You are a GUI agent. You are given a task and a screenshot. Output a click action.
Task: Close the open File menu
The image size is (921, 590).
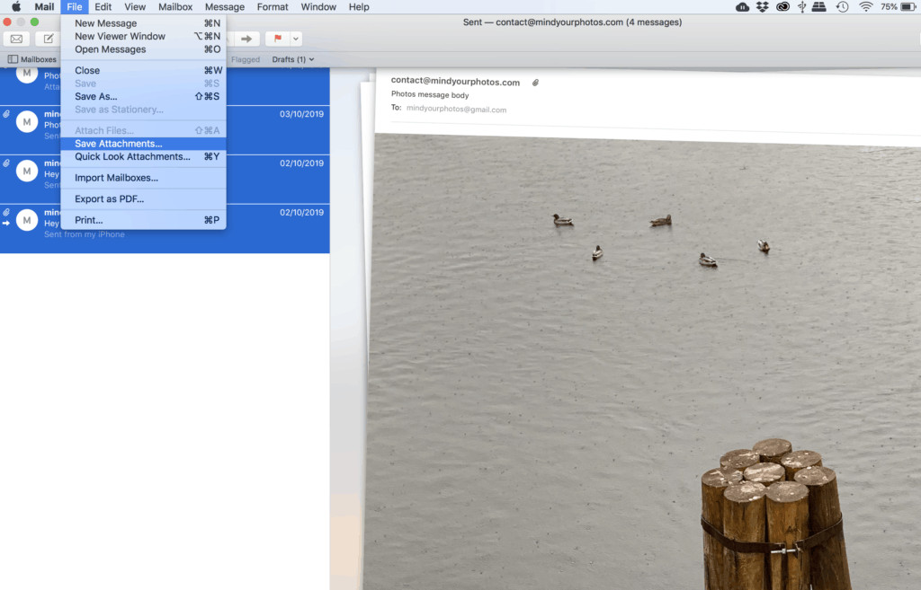74,7
